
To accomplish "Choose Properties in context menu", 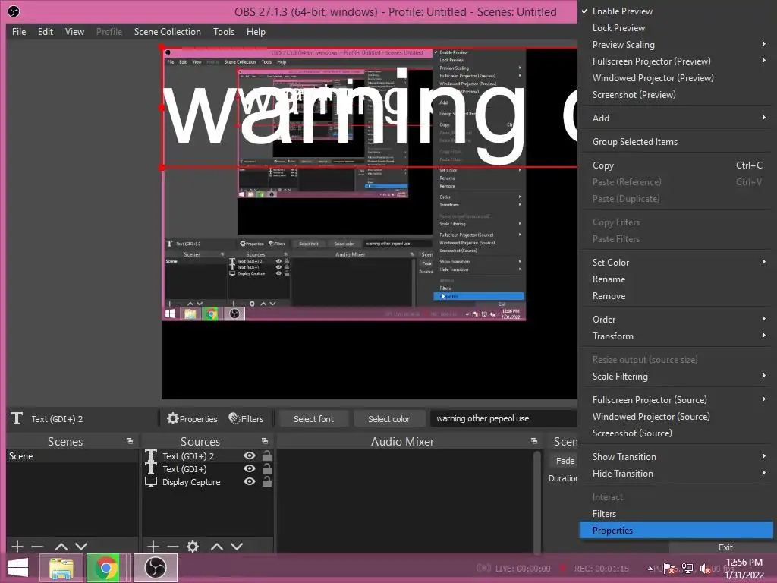I will (x=675, y=531).
